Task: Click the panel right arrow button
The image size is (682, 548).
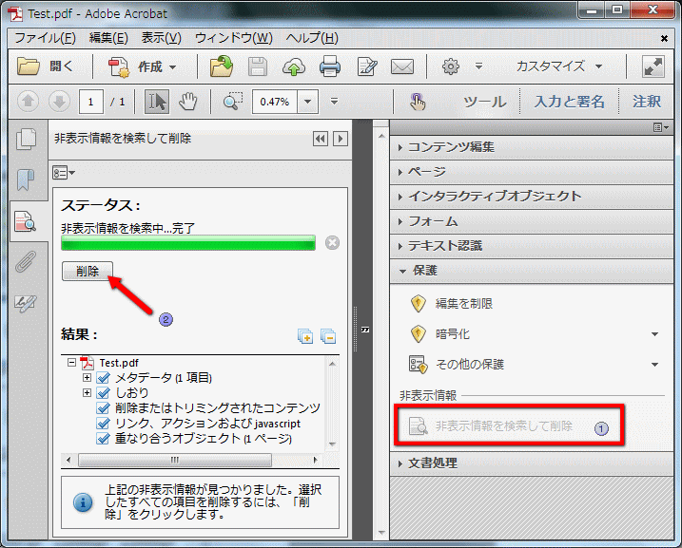Action: (341, 139)
